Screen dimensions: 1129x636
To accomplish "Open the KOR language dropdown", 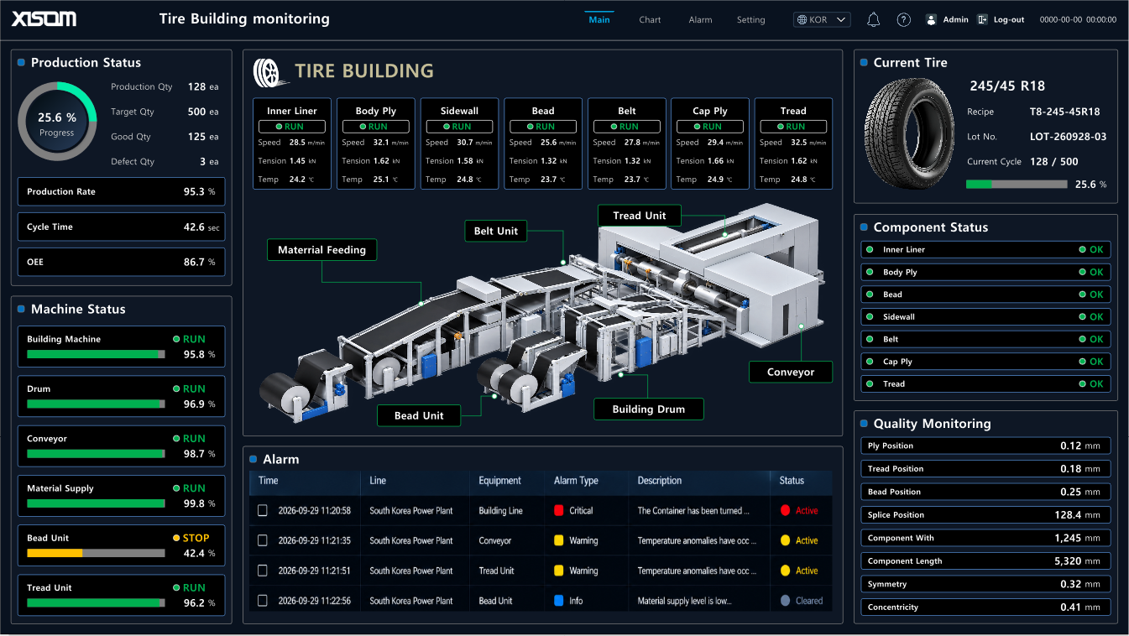I will (823, 19).
